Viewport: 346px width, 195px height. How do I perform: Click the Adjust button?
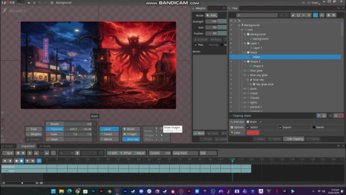tap(139, 153)
